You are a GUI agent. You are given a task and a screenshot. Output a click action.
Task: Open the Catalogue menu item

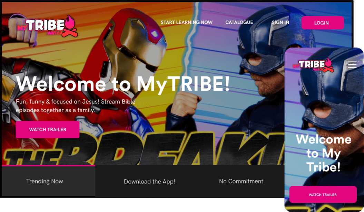[x=239, y=22]
